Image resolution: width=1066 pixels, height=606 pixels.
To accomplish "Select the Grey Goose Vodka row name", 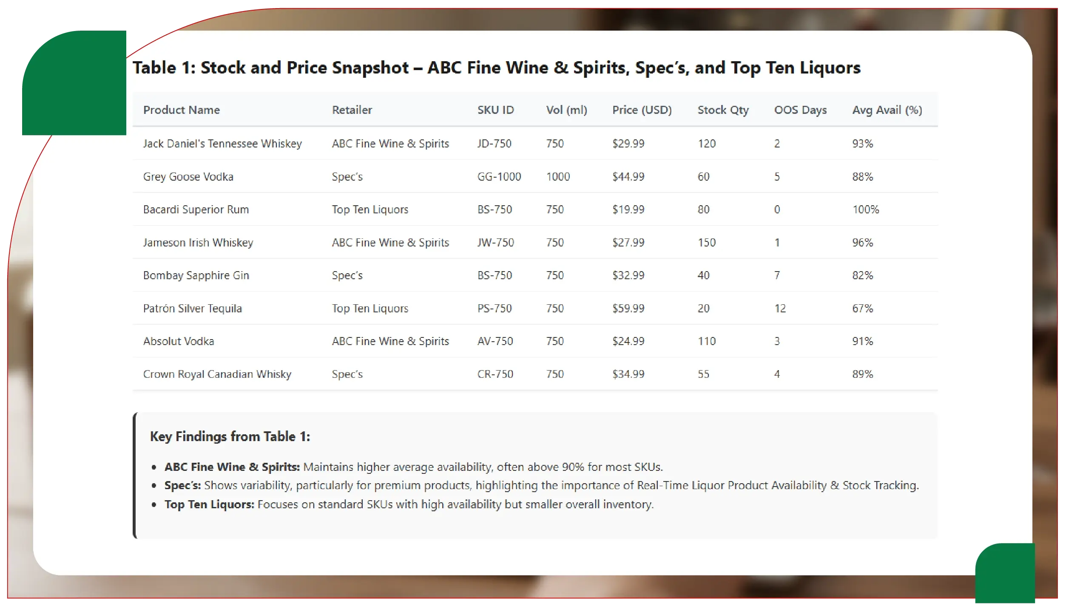I will click(188, 177).
